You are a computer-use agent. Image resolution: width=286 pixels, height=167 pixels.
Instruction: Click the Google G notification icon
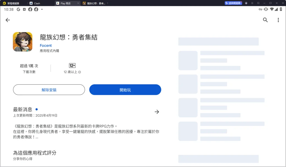coord(18,9)
